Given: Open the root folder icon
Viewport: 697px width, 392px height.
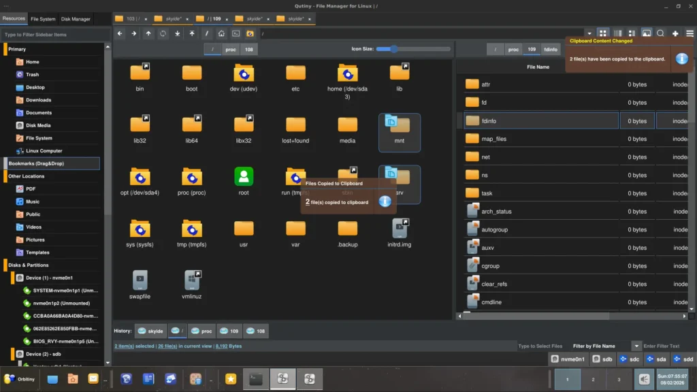Looking at the screenshot, I should tap(244, 177).
